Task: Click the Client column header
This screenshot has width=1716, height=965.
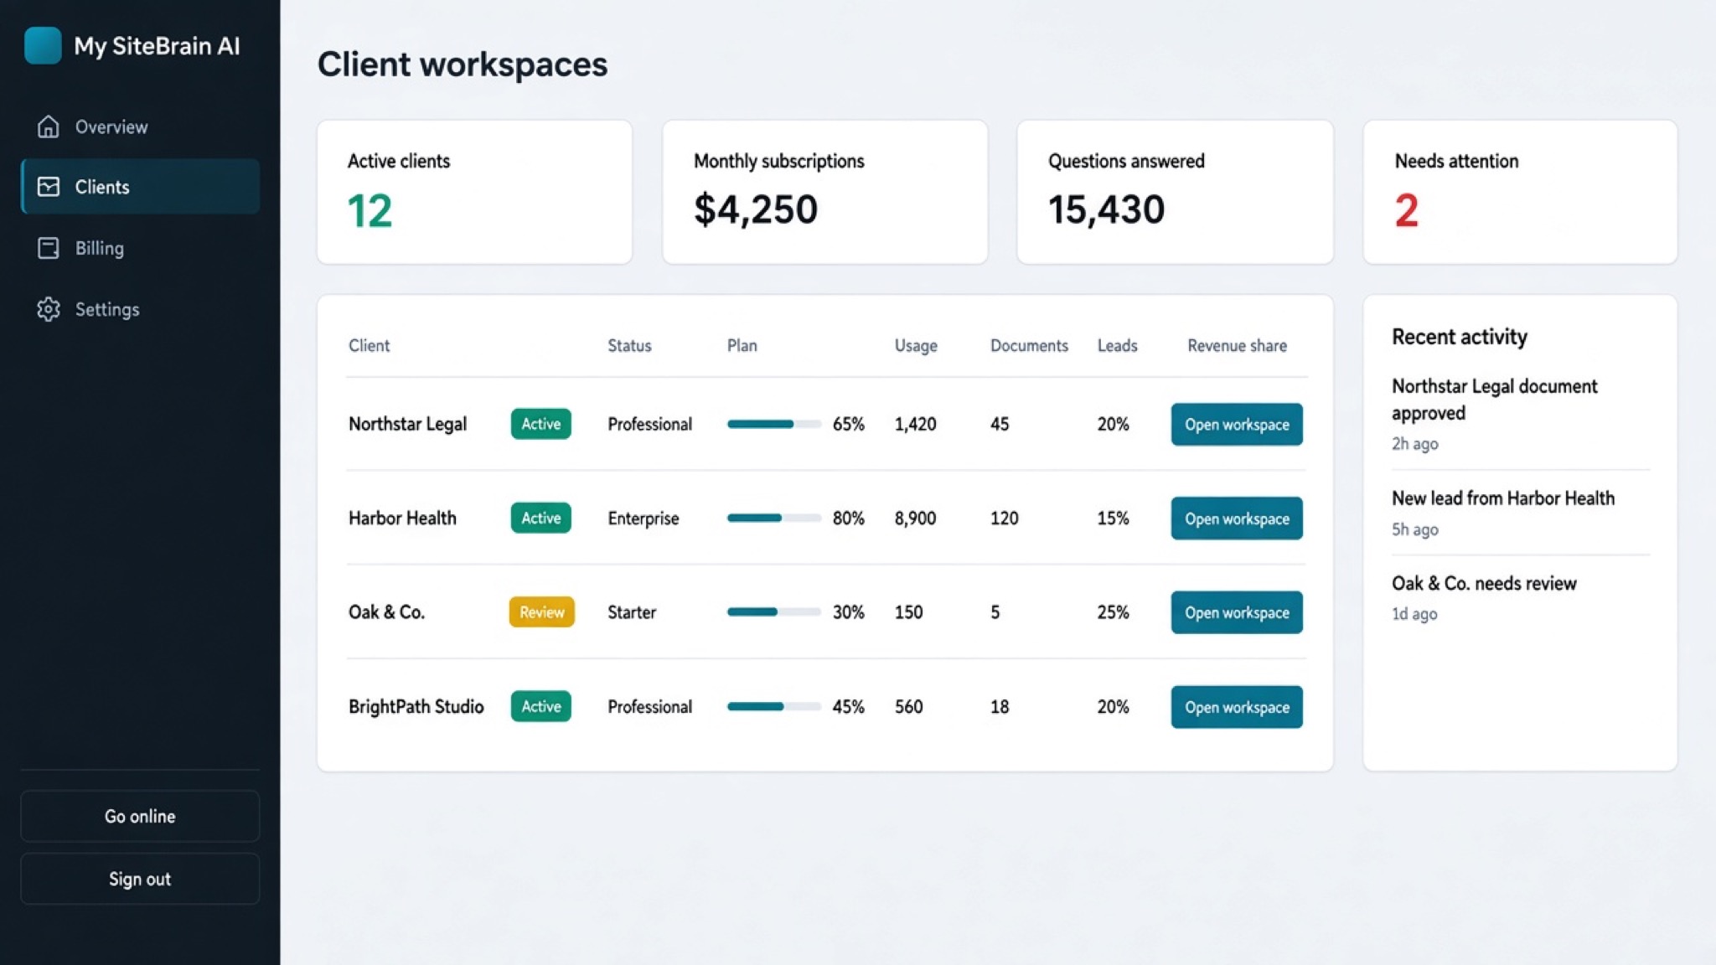Action: pyautogui.click(x=369, y=345)
